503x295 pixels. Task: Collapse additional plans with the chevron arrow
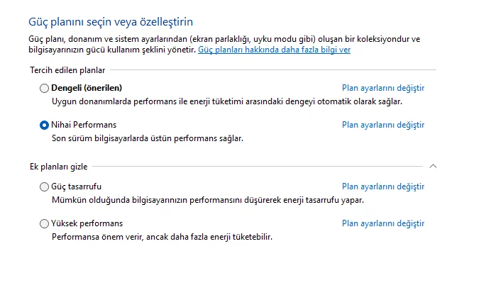click(x=433, y=166)
